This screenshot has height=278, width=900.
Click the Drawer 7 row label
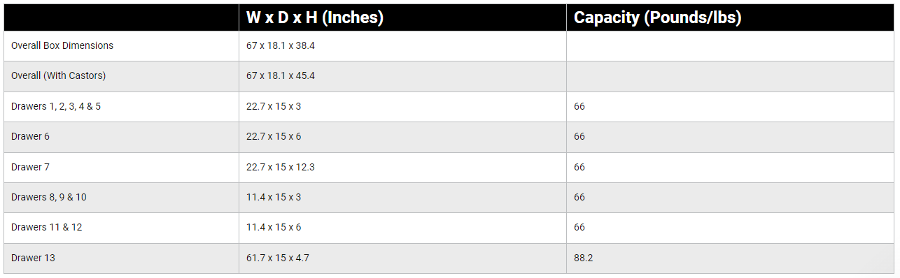click(x=30, y=167)
